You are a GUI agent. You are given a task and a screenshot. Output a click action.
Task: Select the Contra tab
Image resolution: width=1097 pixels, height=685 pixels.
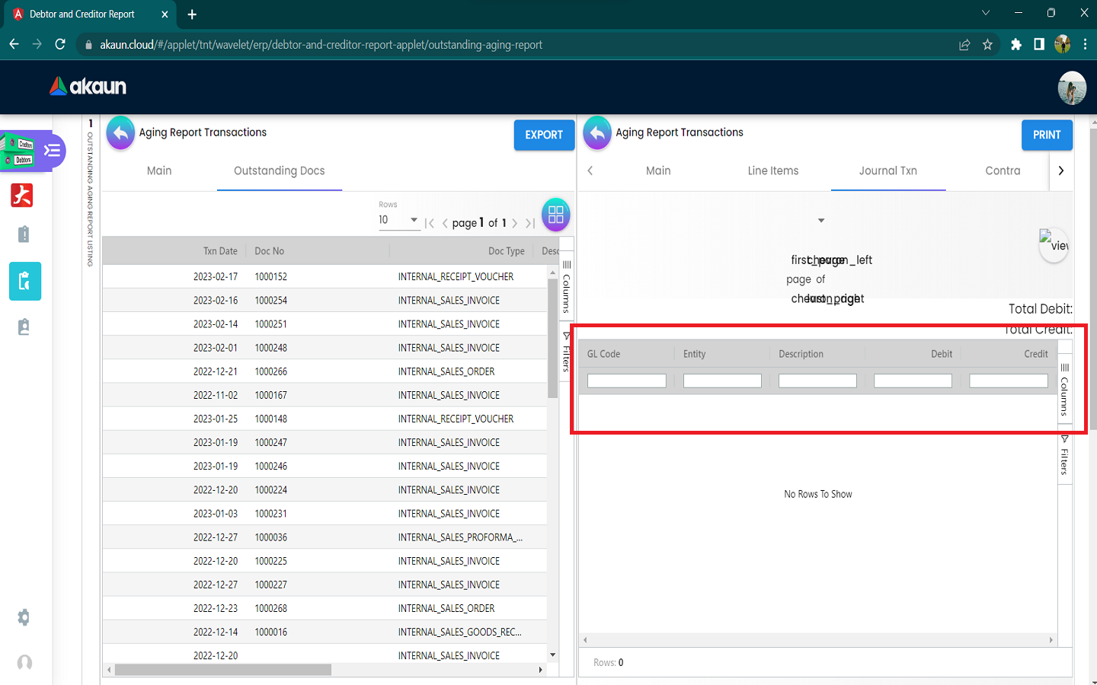(1002, 170)
